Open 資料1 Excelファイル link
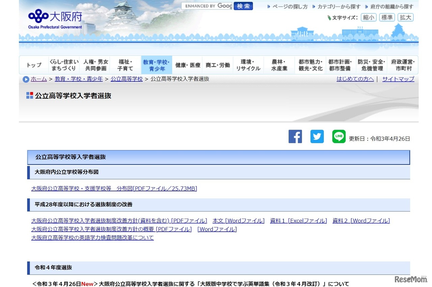 click(298, 221)
